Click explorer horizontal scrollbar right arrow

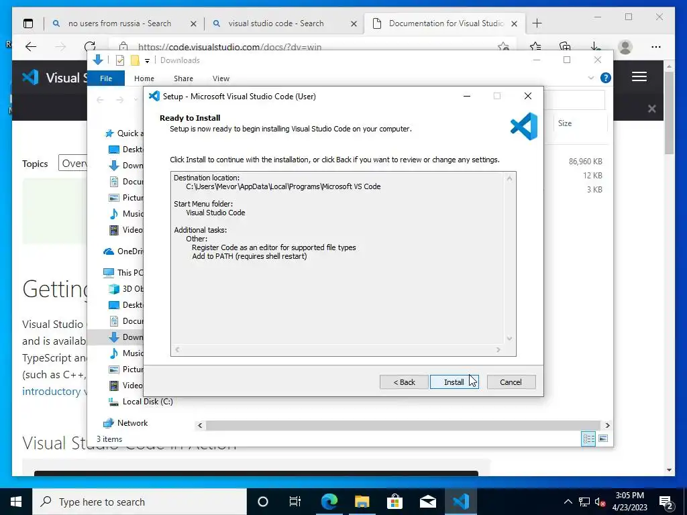tap(607, 425)
